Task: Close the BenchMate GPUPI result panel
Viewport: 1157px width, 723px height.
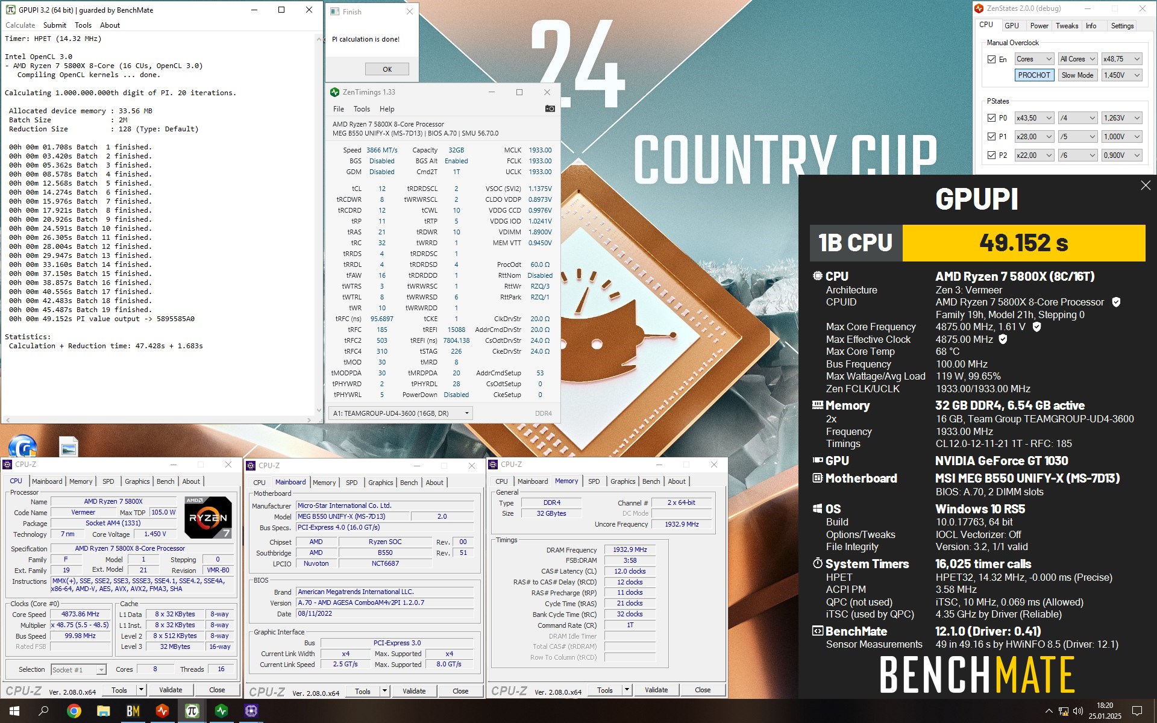Action: point(1146,186)
